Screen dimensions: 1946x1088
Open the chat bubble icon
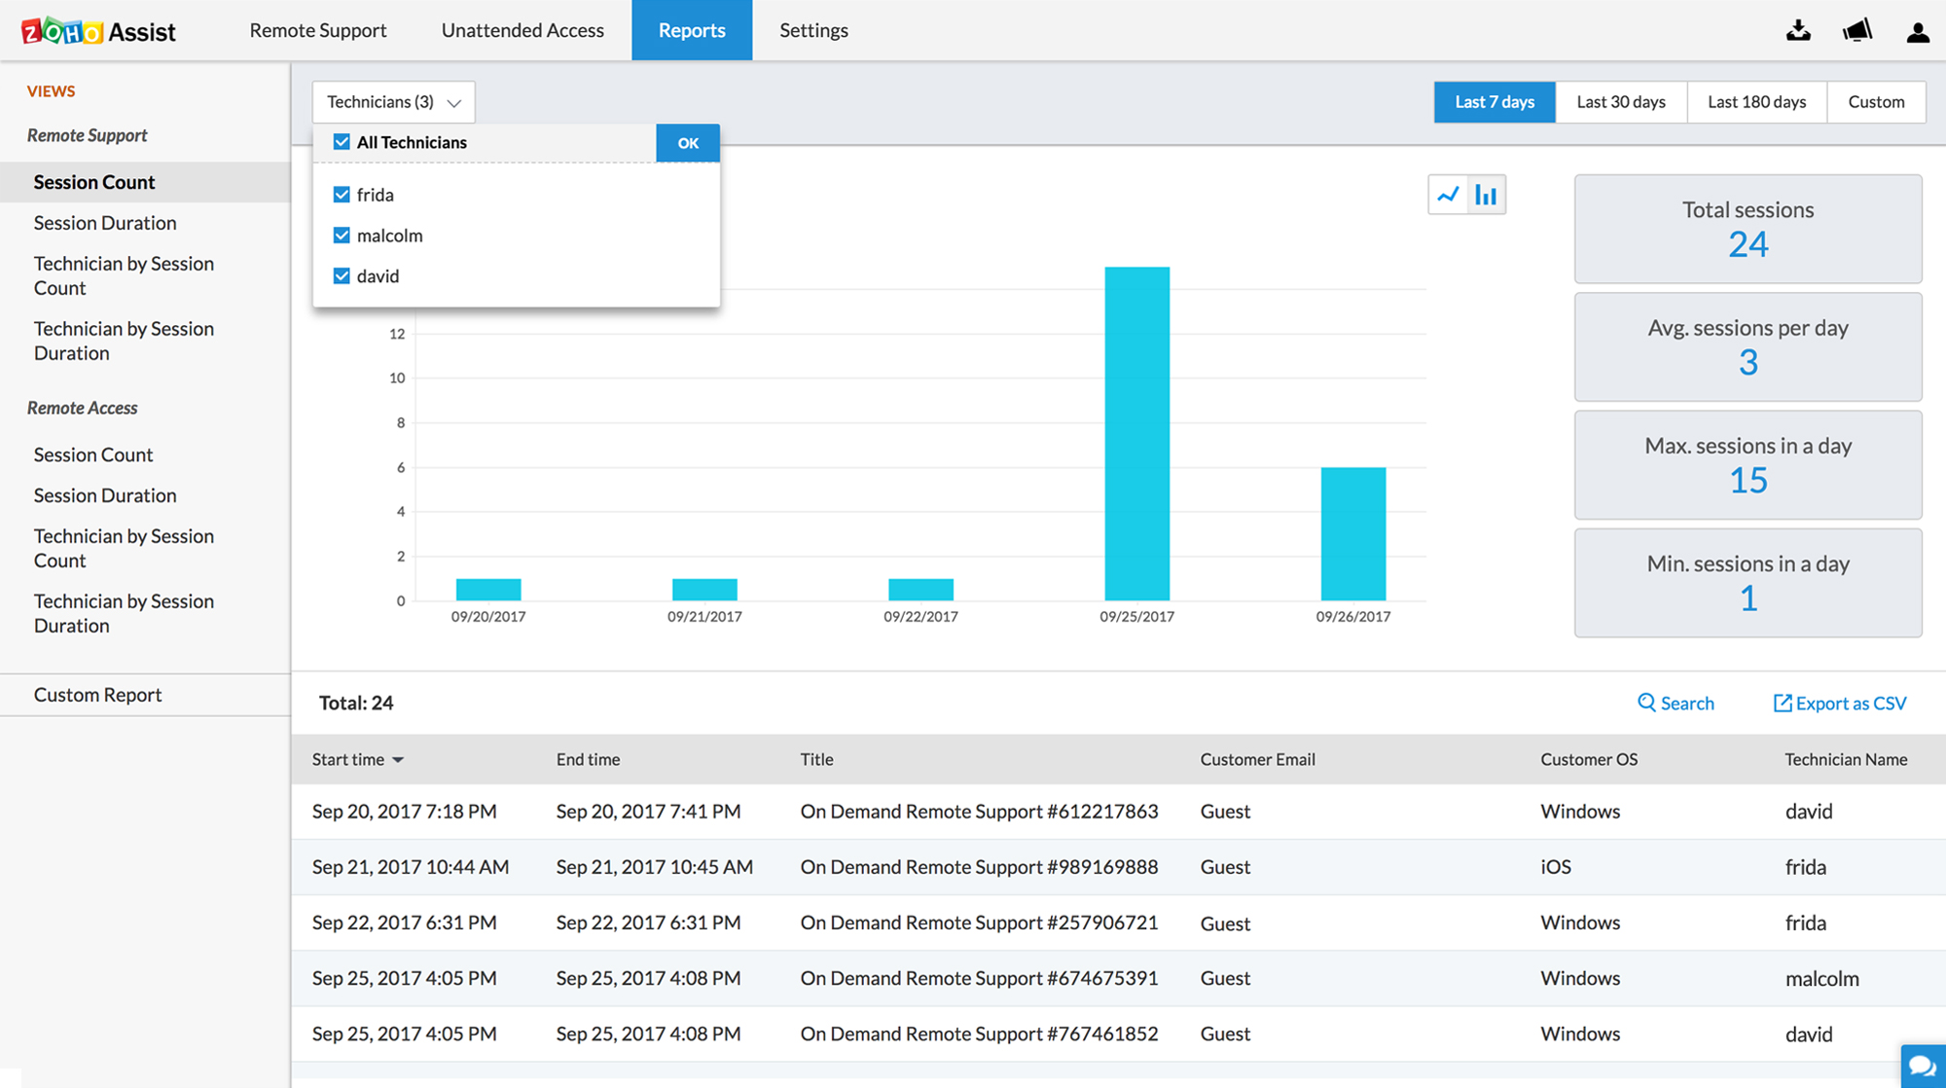coord(1923,1066)
